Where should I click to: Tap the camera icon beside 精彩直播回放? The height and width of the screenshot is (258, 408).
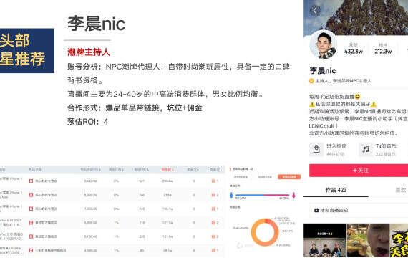click(x=316, y=210)
